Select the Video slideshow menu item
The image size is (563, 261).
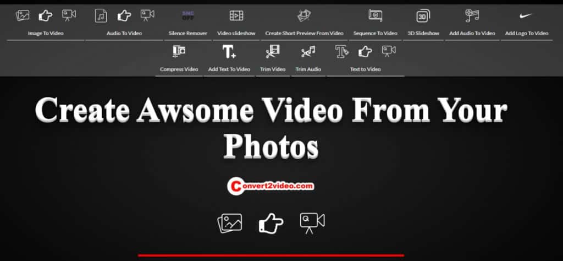(236, 34)
